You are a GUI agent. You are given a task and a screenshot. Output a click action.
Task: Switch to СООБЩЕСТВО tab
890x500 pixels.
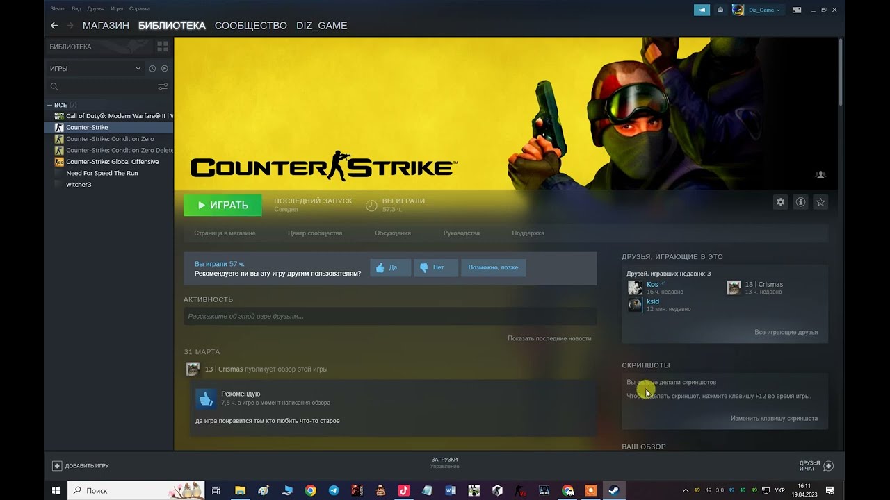pos(250,26)
